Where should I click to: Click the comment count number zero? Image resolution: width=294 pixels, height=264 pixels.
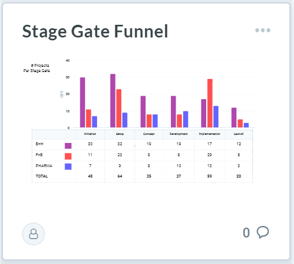246,233
